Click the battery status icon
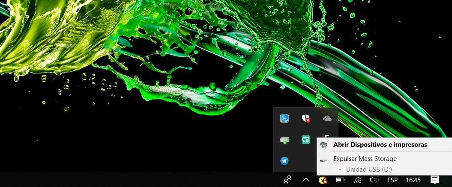Viewport: 452px width, 187px height. tap(340, 180)
